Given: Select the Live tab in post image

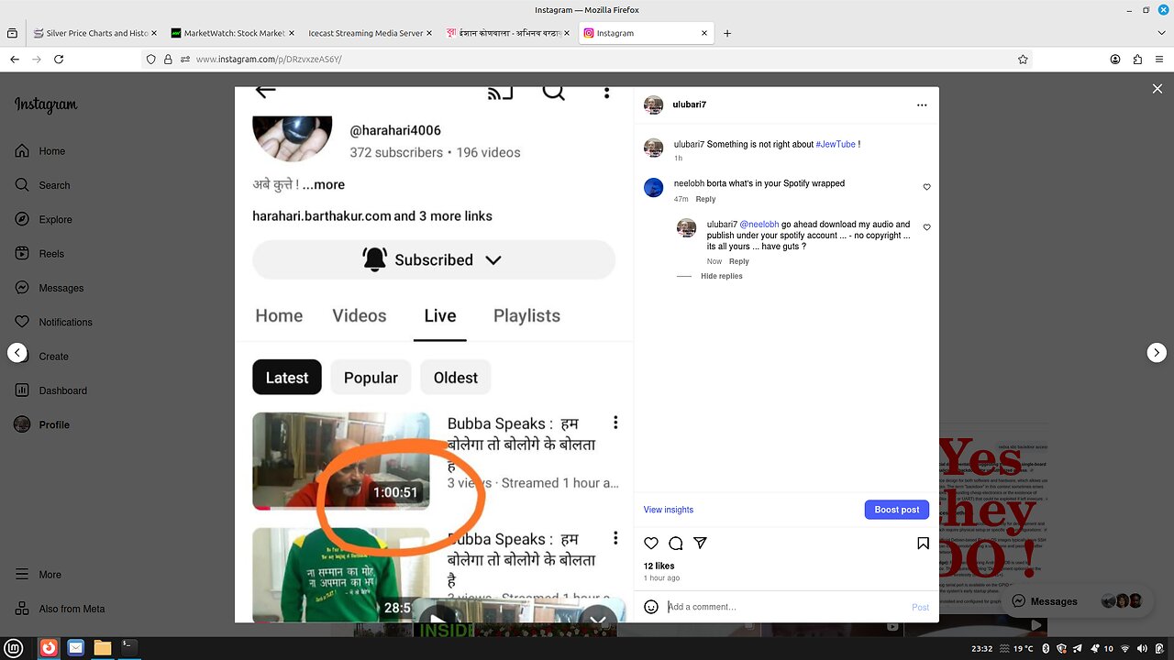Looking at the screenshot, I should (x=440, y=315).
